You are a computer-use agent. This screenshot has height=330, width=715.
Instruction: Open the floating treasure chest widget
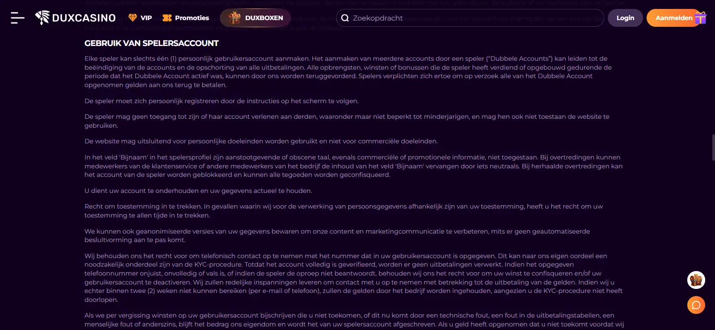tap(696, 280)
